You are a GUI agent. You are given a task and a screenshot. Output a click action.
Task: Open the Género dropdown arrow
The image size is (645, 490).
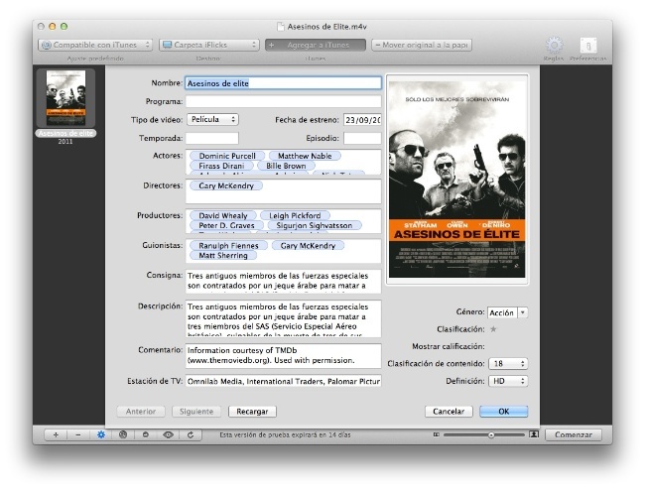(522, 312)
